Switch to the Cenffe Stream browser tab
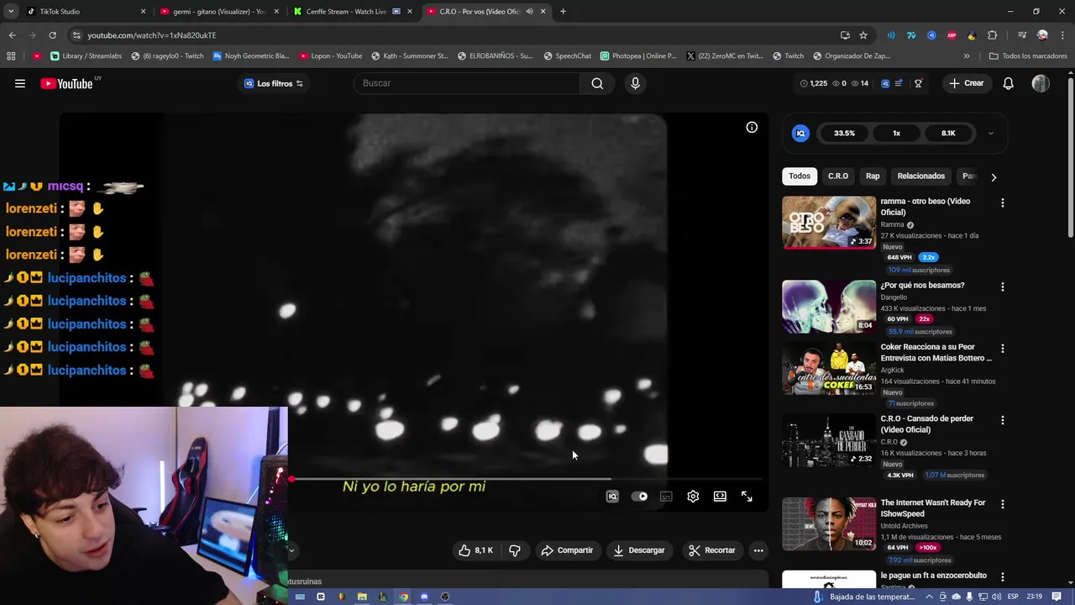This screenshot has width=1075, height=605. (x=351, y=12)
